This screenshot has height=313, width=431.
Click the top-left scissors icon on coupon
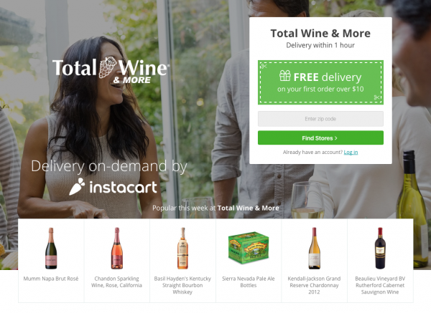[x=264, y=66]
